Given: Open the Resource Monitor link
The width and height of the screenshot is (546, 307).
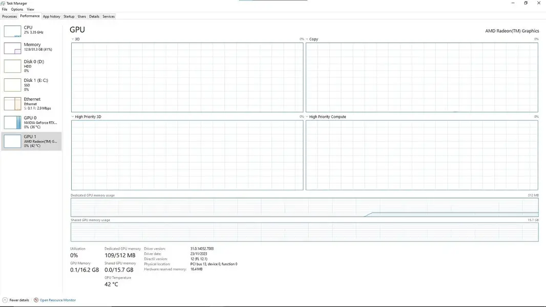Looking at the screenshot, I should (x=57, y=300).
